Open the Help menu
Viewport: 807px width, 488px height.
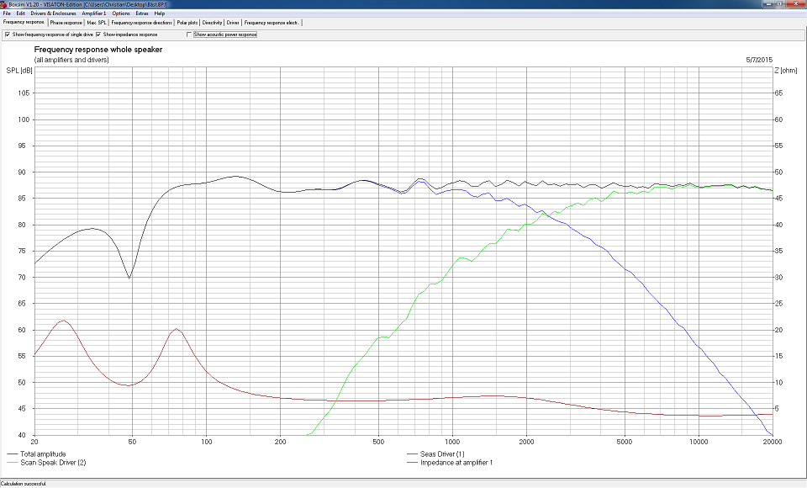pyautogui.click(x=160, y=13)
